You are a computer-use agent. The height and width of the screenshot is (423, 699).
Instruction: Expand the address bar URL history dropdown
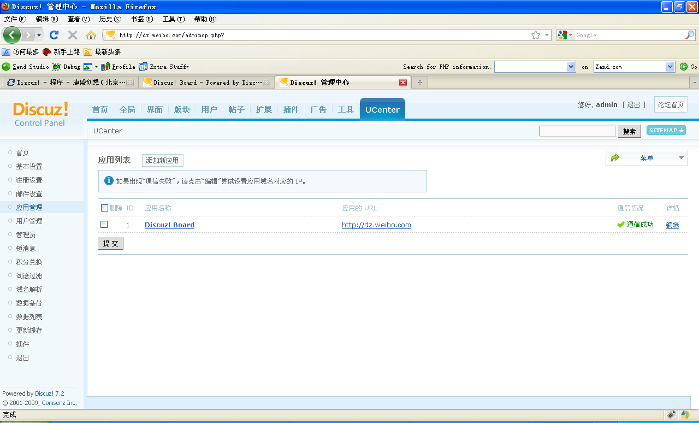coord(547,35)
